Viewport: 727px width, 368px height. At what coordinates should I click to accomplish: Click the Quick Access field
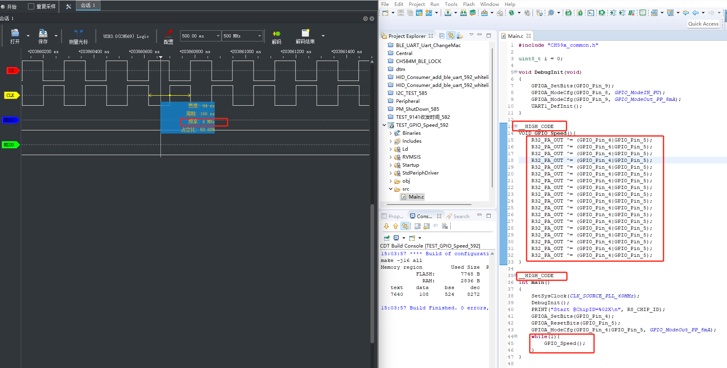pyautogui.click(x=703, y=24)
